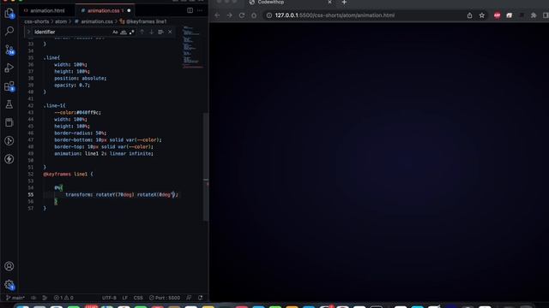Go to next match in find widget
The width and height of the screenshot is (549, 308).
click(151, 32)
